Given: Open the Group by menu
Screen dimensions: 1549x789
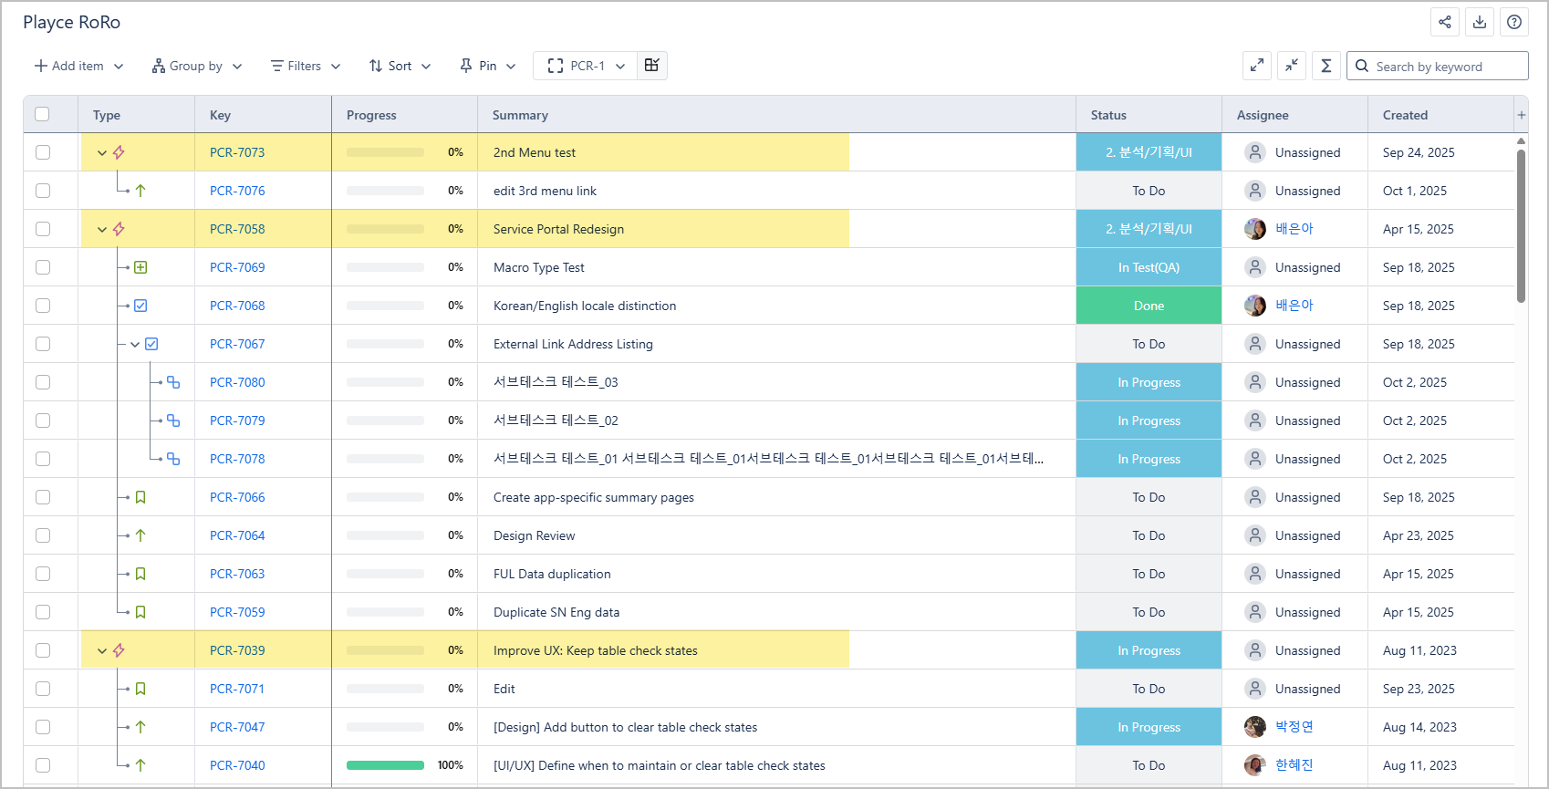Looking at the screenshot, I should 197,66.
